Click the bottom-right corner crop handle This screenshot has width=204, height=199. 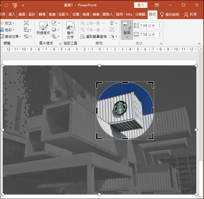[x=151, y=136]
